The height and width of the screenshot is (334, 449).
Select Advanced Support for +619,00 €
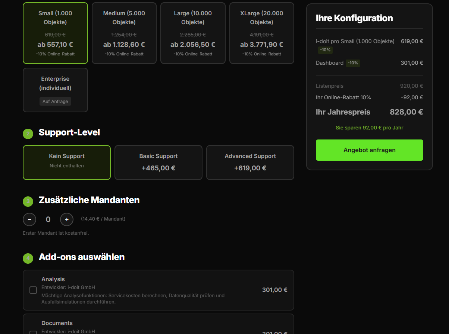pos(250,162)
